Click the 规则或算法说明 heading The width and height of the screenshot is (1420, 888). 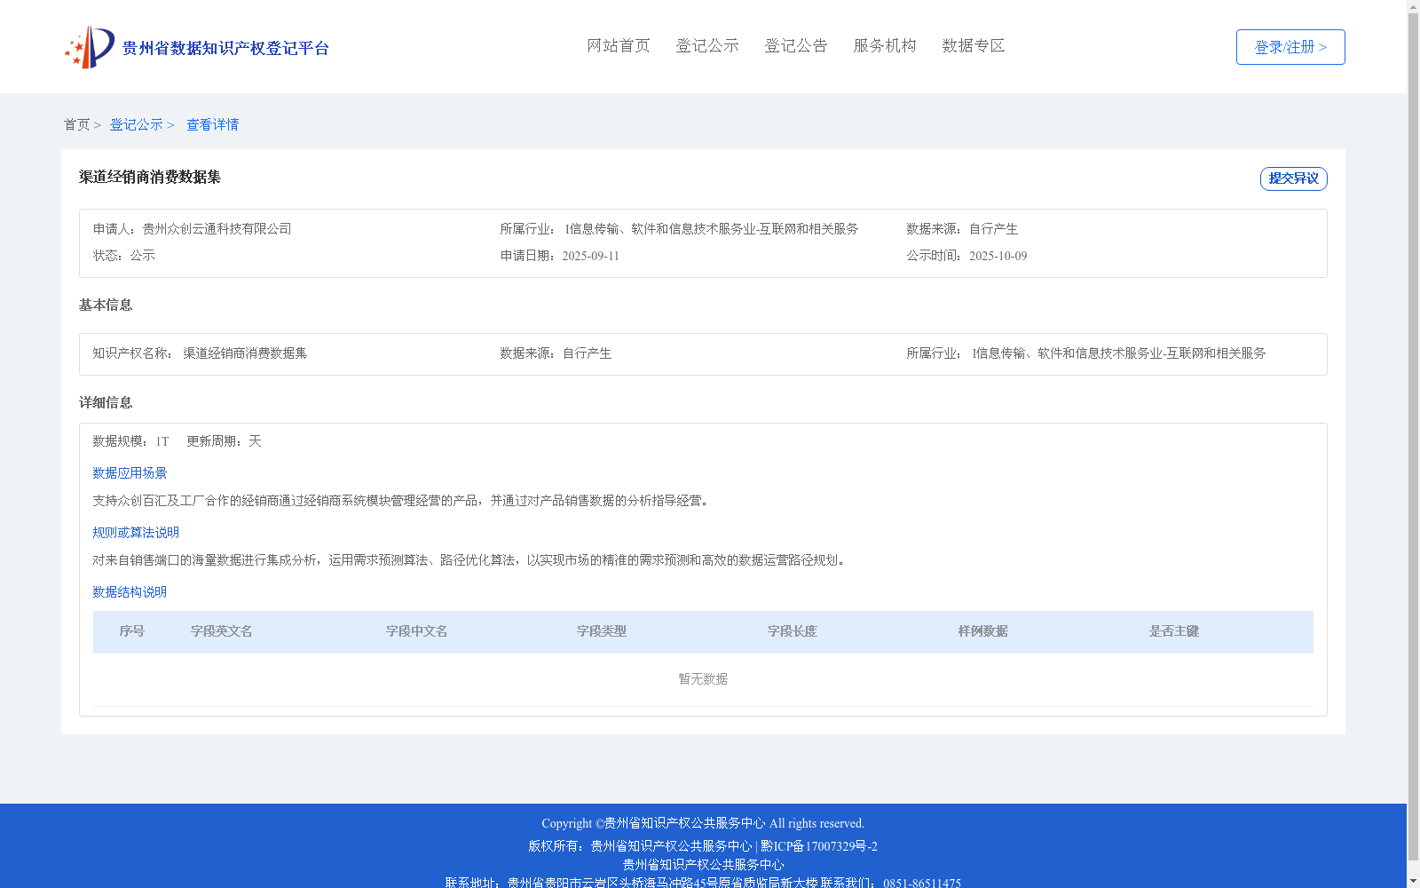click(x=136, y=533)
